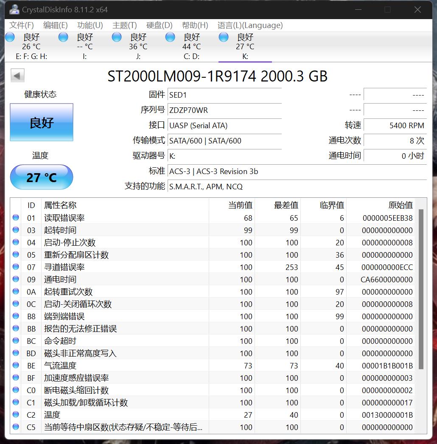Open the 文件(F) menu

pyautogui.click(x=22, y=25)
